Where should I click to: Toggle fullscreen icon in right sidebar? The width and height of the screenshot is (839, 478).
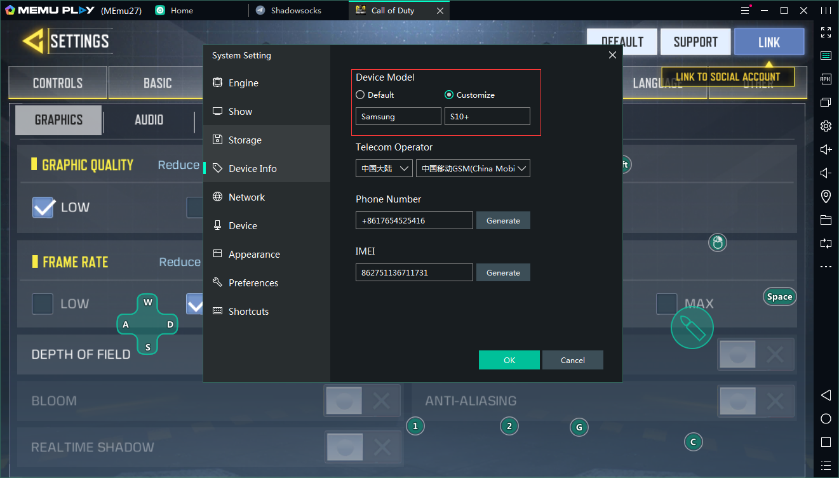pyautogui.click(x=826, y=32)
